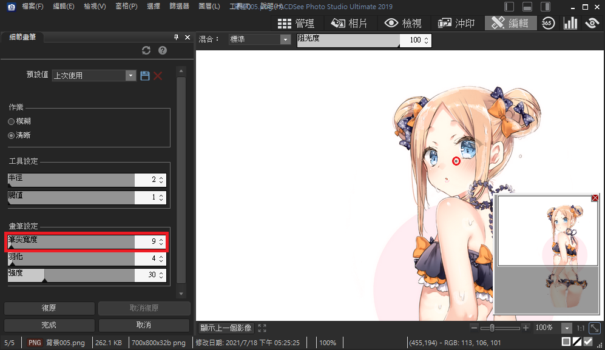Screen dimensions: 605x350
Task: Click the 強度 value stepper arrows
Action: click(x=161, y=275)
